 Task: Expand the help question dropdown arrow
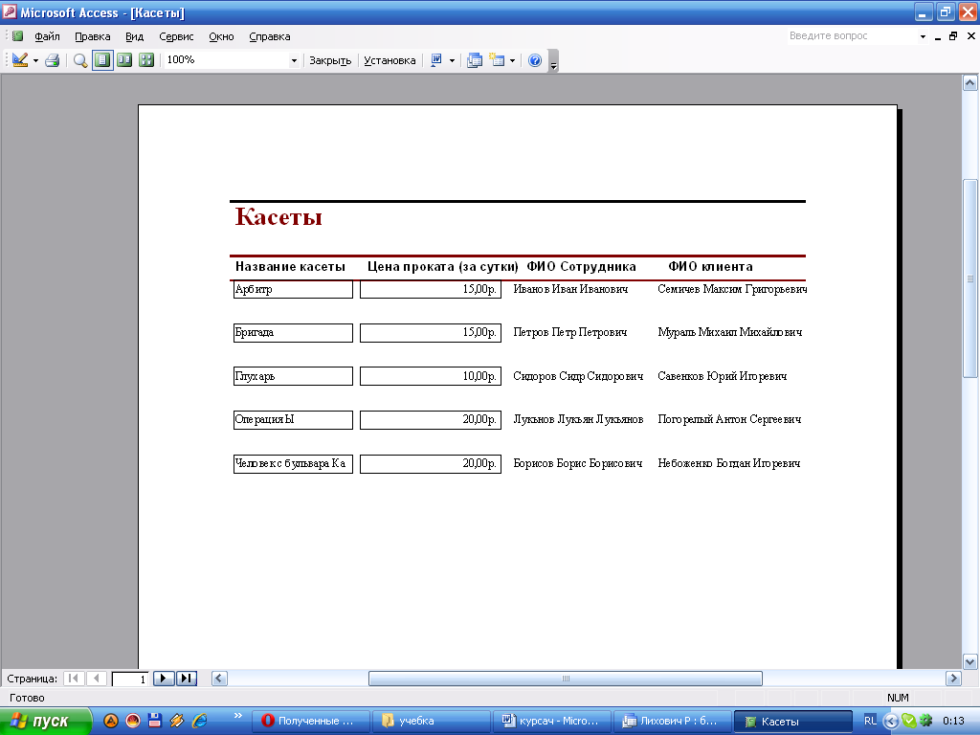[x=923, y=36]
